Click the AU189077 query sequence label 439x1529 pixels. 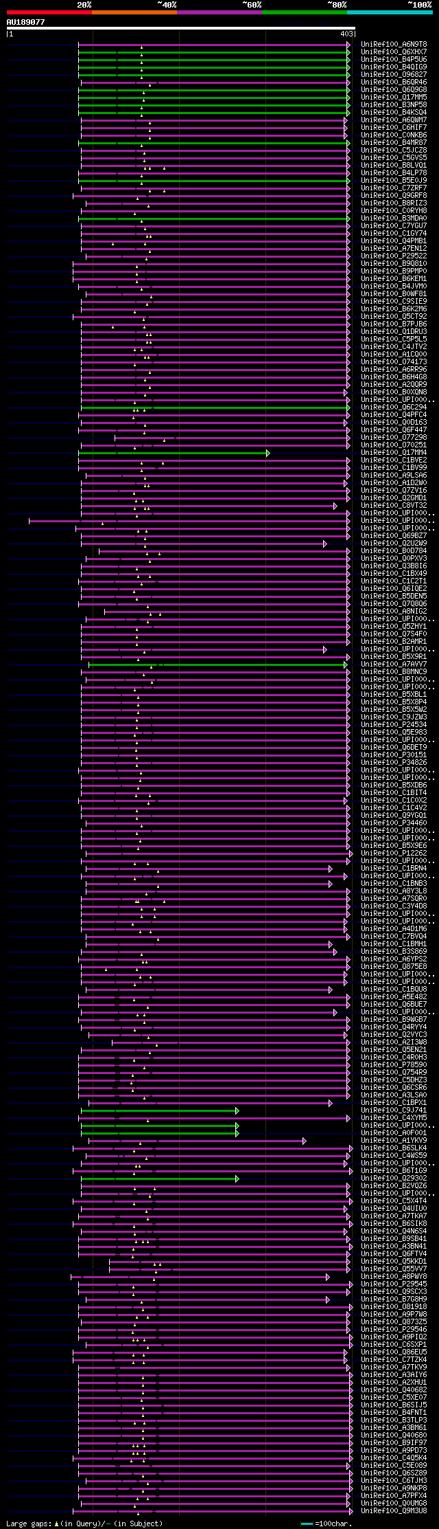(x=26, y=22)
